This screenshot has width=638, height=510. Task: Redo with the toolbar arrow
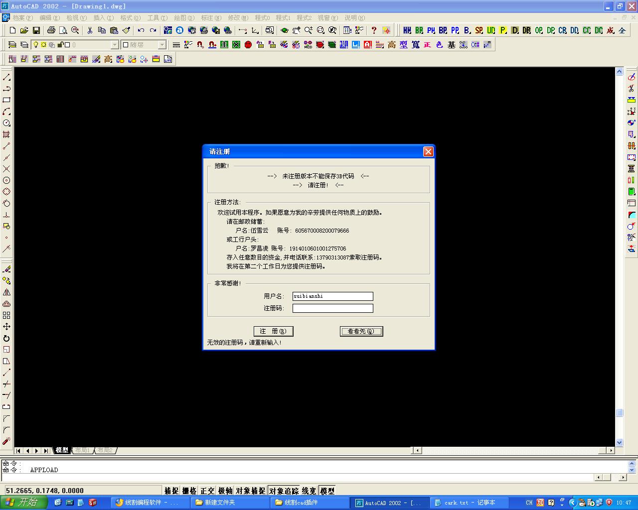click(x=153, y=30)
